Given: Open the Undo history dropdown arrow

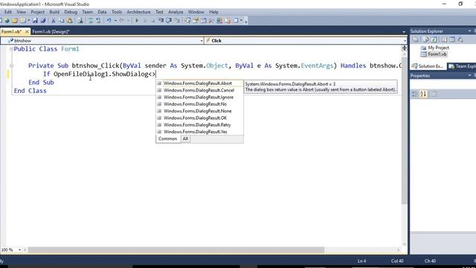Looking at the screenshot, I should [115, 21].
